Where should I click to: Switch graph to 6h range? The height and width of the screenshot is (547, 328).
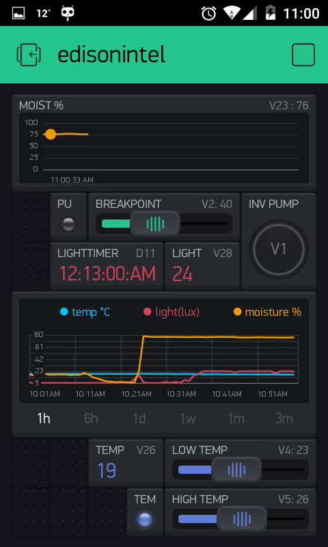pyautogui.click(x=91, y=418)
